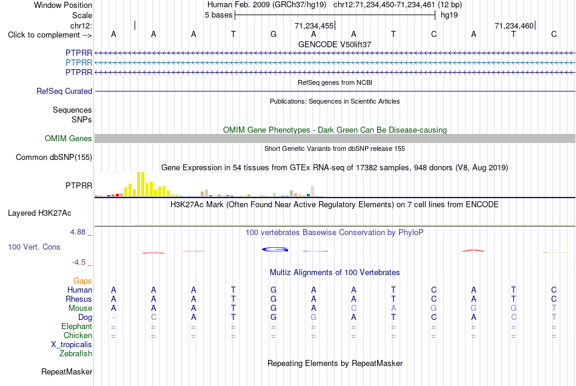576x386 pixels.
Task: Click the blue G conservation logo
Action: (x=275, y=250)
